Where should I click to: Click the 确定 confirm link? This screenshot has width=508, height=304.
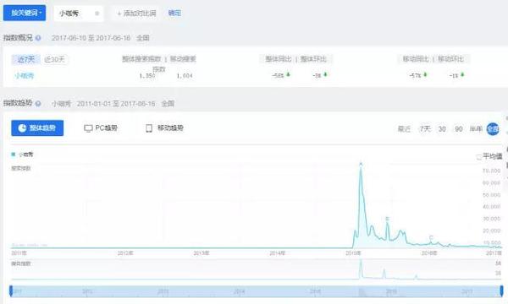(x=174, y=14)
